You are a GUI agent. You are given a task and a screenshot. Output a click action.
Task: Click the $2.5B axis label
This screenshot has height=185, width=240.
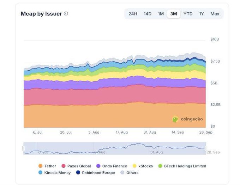(x=215, y=105)
